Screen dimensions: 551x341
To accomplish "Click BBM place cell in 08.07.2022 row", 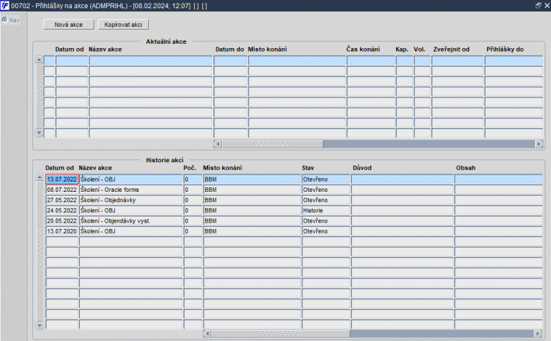I will 252,190.
